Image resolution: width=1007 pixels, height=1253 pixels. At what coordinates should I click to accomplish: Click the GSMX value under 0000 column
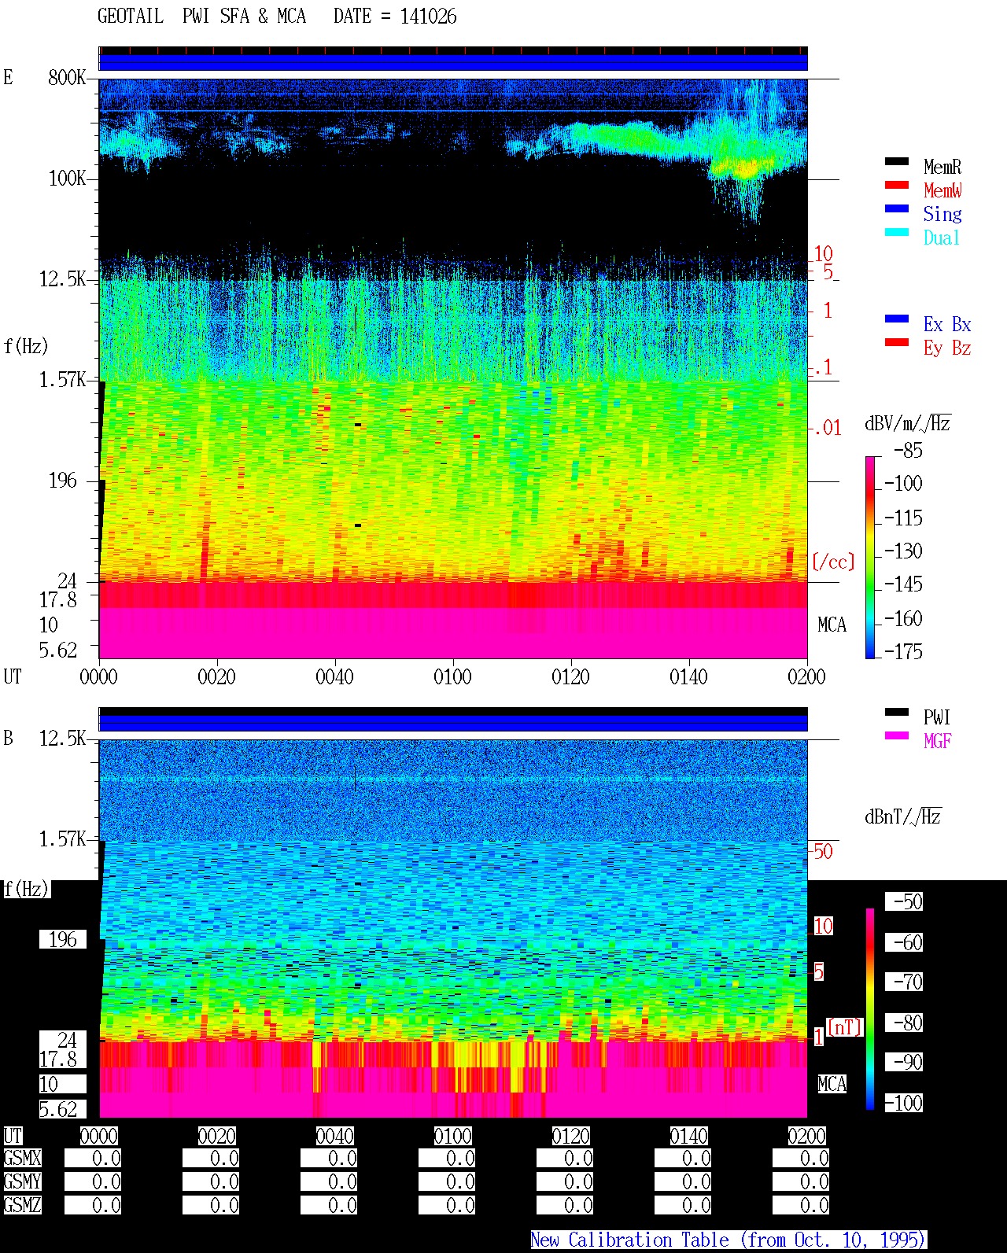[93, 1159]
